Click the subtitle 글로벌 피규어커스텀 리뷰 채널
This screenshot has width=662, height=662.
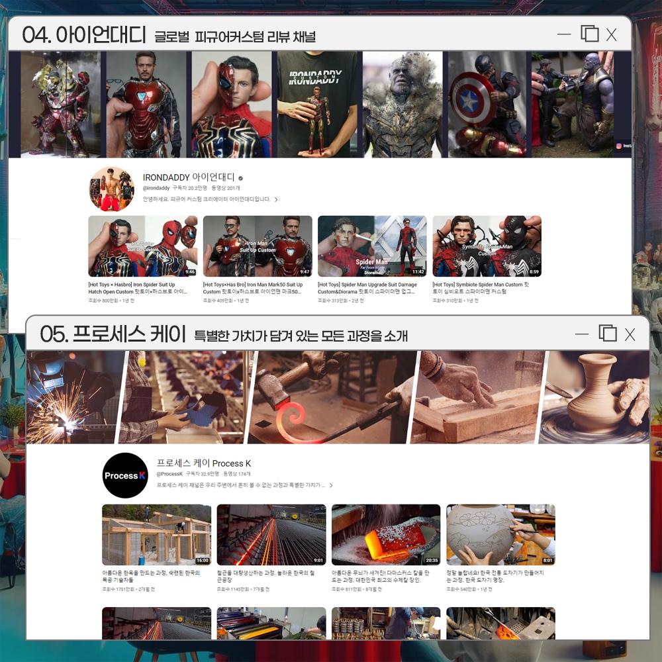235,36
